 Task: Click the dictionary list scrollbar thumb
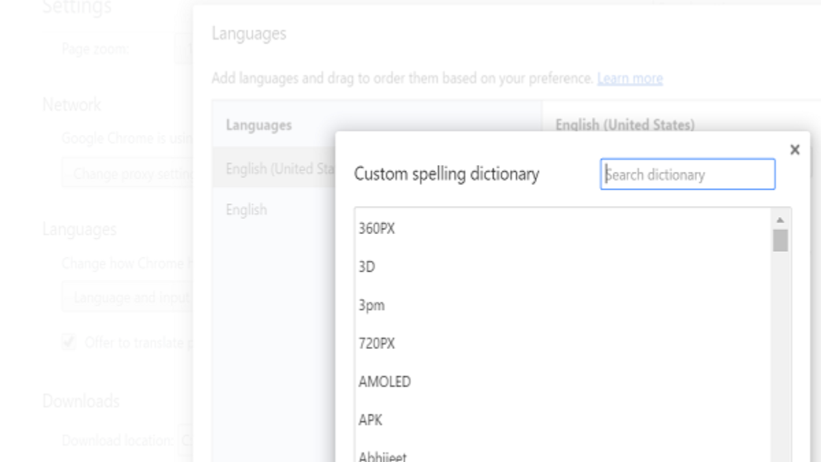point(780,240)
